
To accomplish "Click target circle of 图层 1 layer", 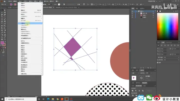I will [153, 11].
